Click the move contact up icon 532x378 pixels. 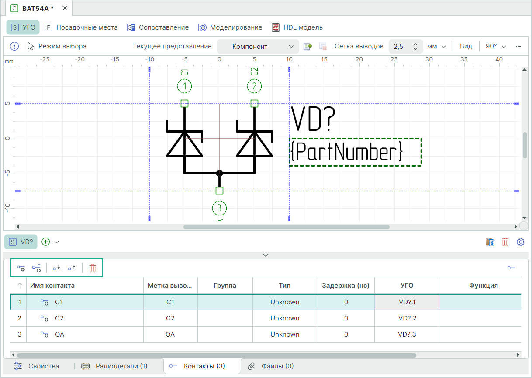pos(72,268)
